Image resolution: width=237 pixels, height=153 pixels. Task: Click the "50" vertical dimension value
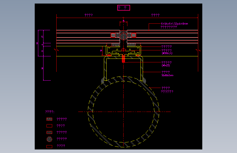pos(42,68)
